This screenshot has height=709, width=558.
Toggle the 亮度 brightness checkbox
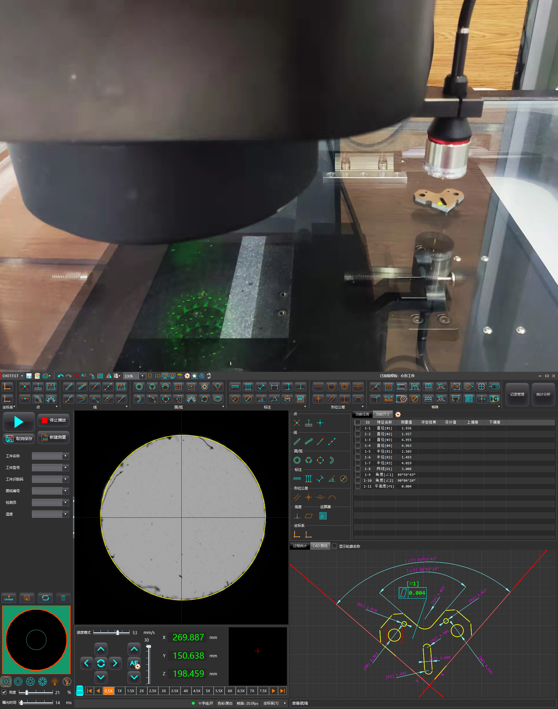pyautogui.click(x=4, y=692)
